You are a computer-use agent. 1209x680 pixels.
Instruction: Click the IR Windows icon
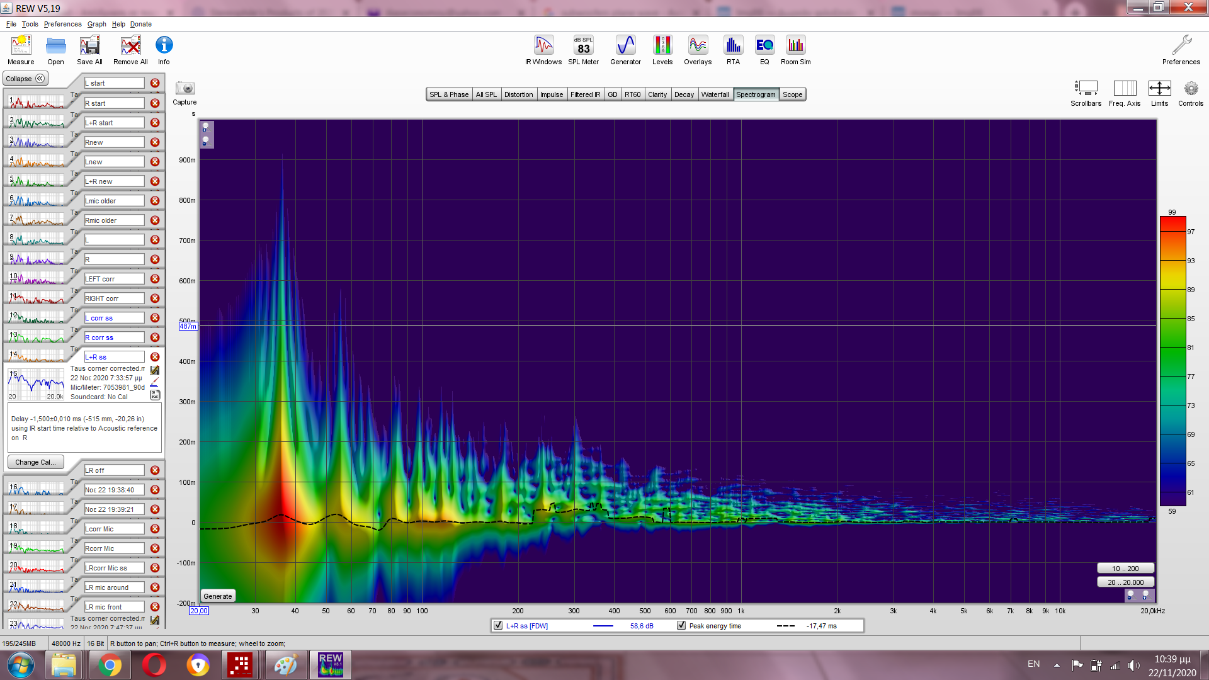(543, 50)
